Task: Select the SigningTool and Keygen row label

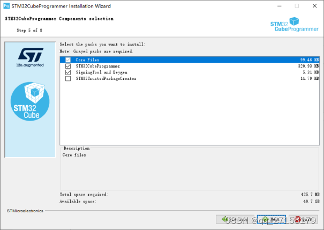Action: coord(101,72)
